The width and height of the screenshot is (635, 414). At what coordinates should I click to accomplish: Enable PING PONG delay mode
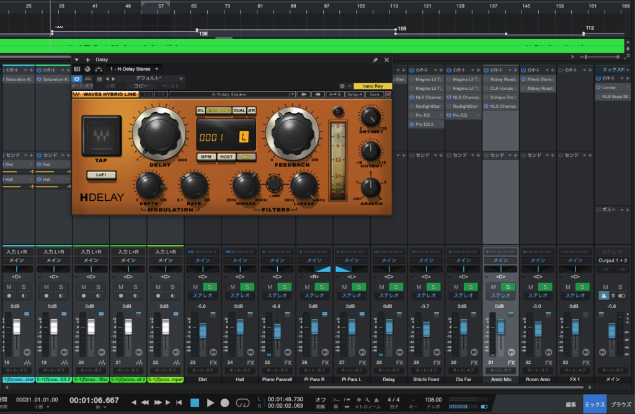[x=219, y=110]
